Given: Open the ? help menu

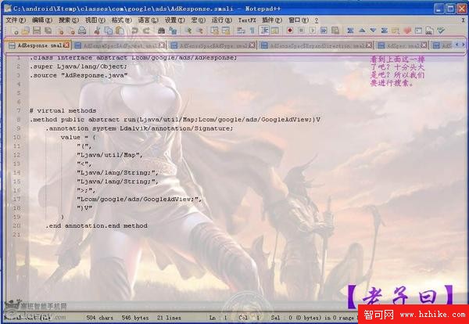Looking at the screenshot, I should pyautogui.click(x=317, y=20).
